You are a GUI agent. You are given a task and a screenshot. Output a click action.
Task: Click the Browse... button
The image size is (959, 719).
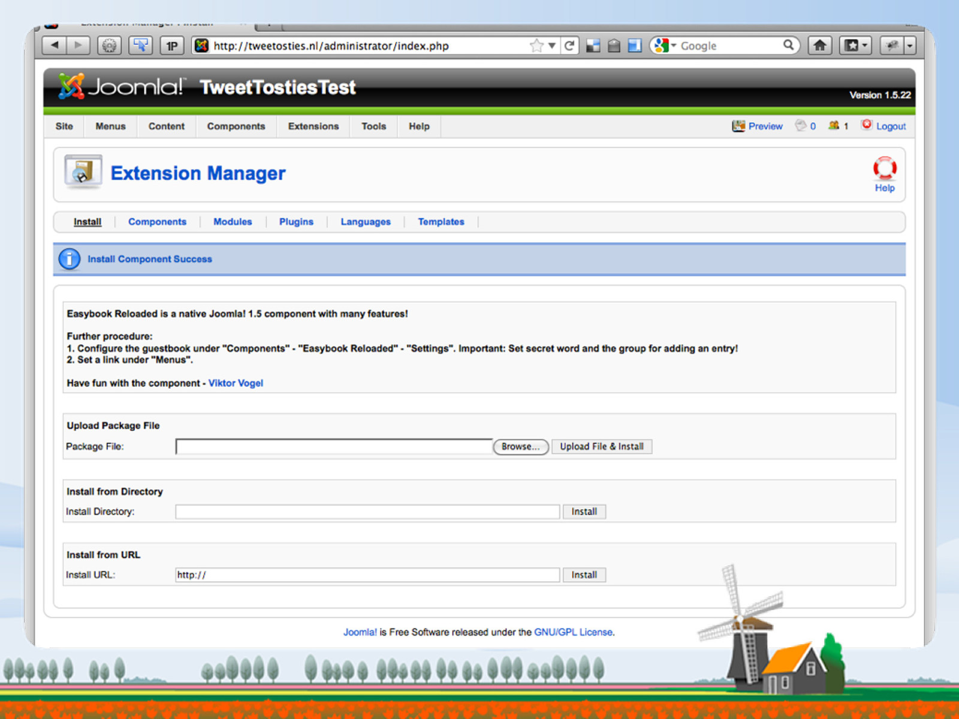click(x=521, y=446)
